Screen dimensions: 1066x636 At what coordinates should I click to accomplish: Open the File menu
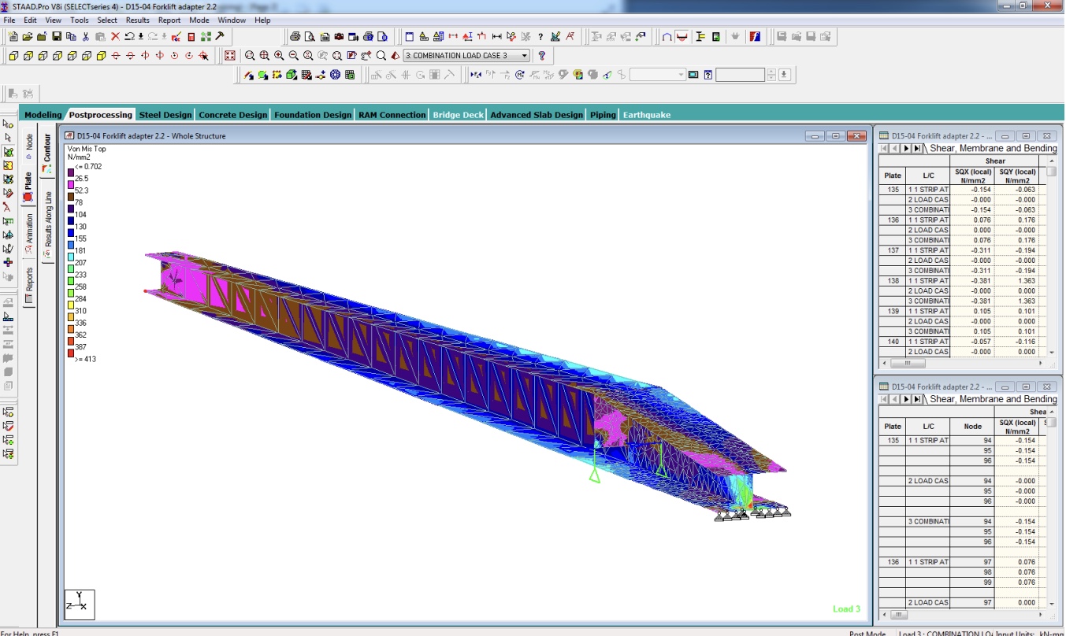pos(9,20)
